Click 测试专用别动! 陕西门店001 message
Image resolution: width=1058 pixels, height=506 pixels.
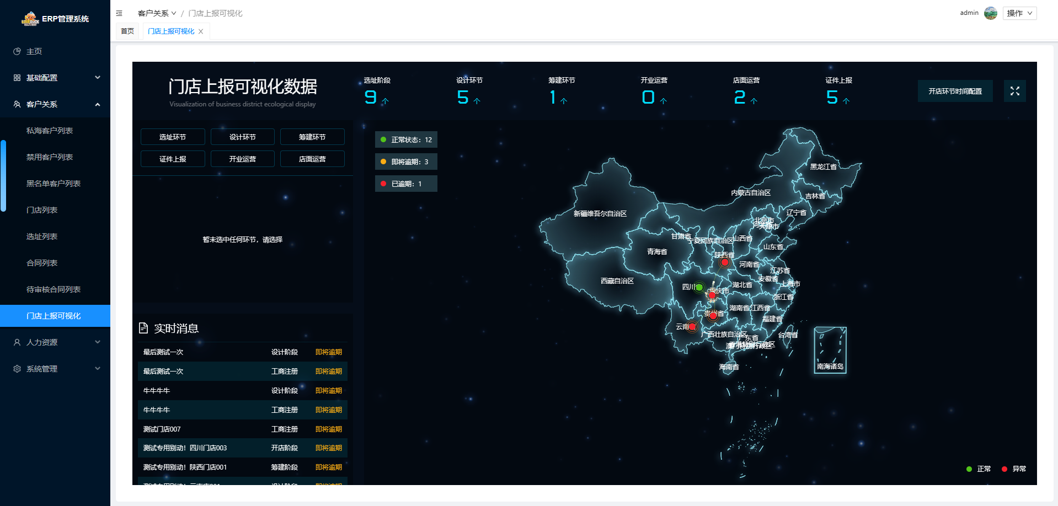[243, 467]
